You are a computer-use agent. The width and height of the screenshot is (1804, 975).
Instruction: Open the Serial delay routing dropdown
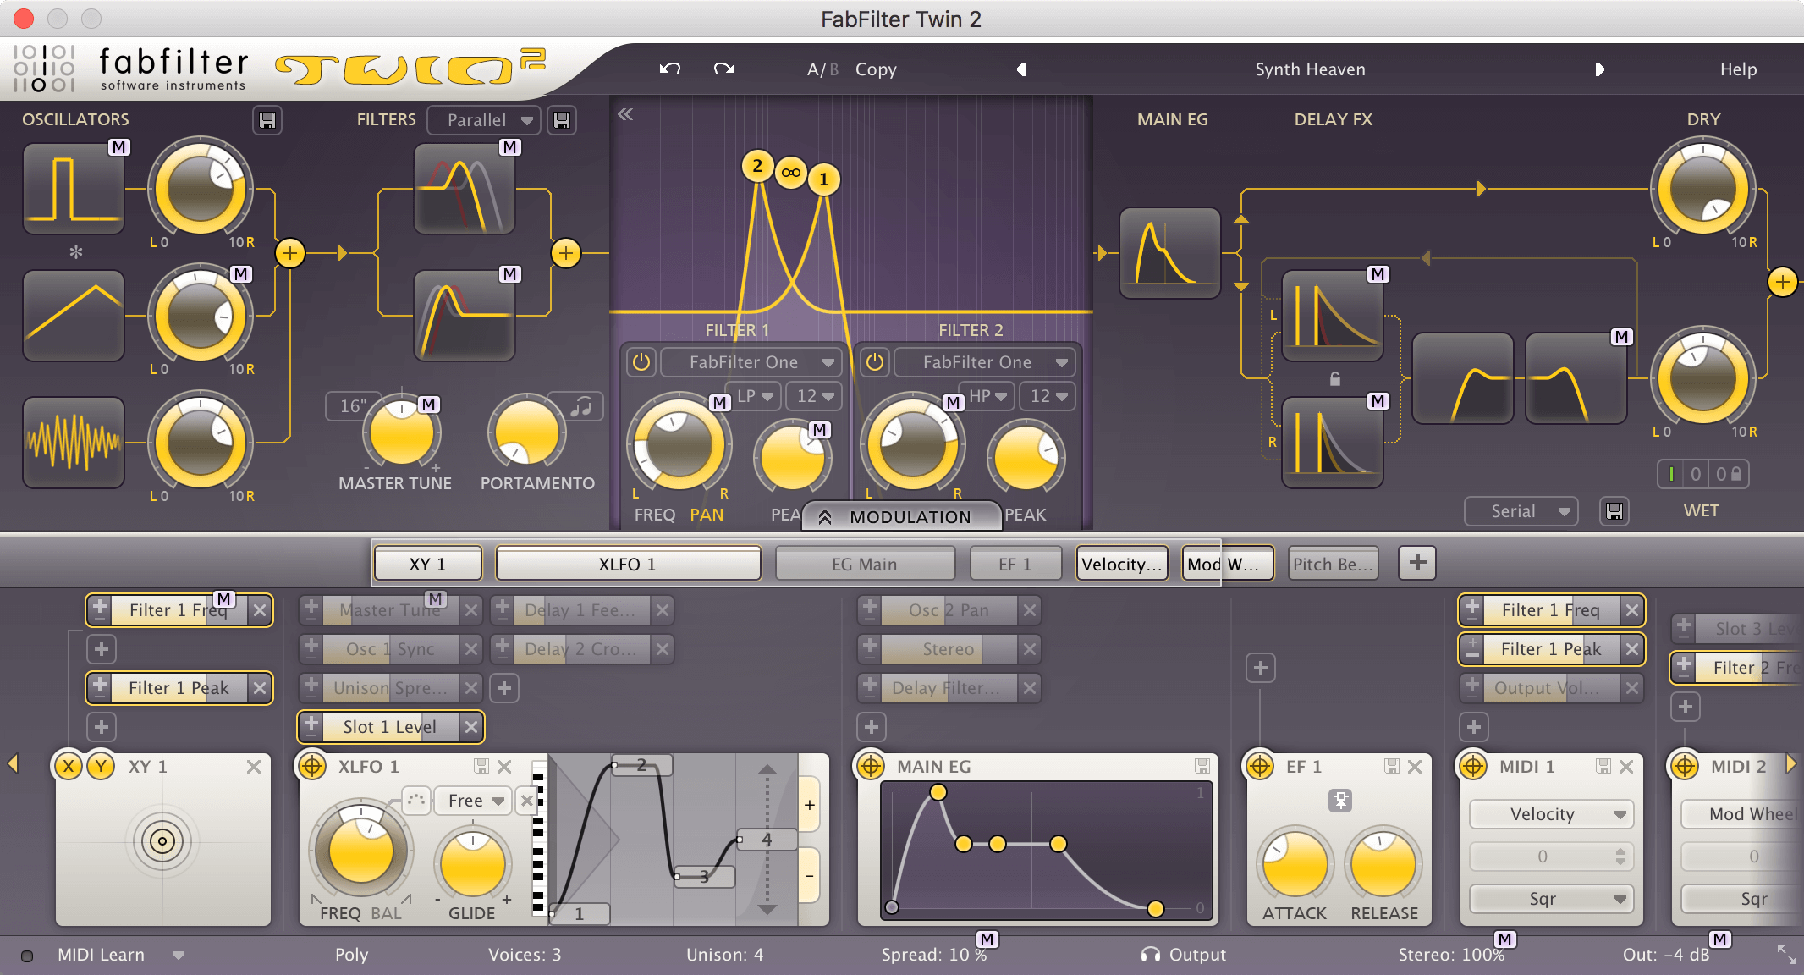1521,511
